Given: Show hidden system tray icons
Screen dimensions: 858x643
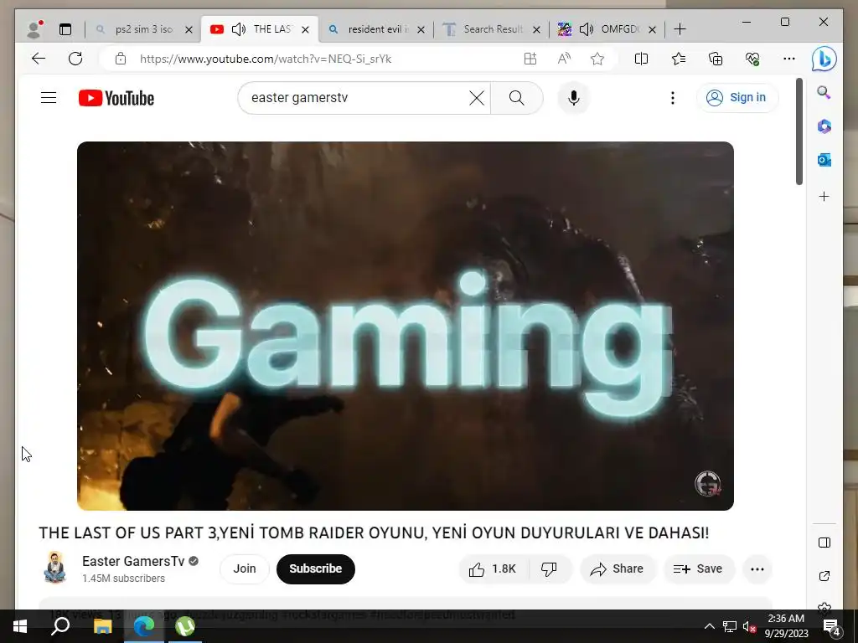Looking at the screenshot, I should (x=709, y=626).
